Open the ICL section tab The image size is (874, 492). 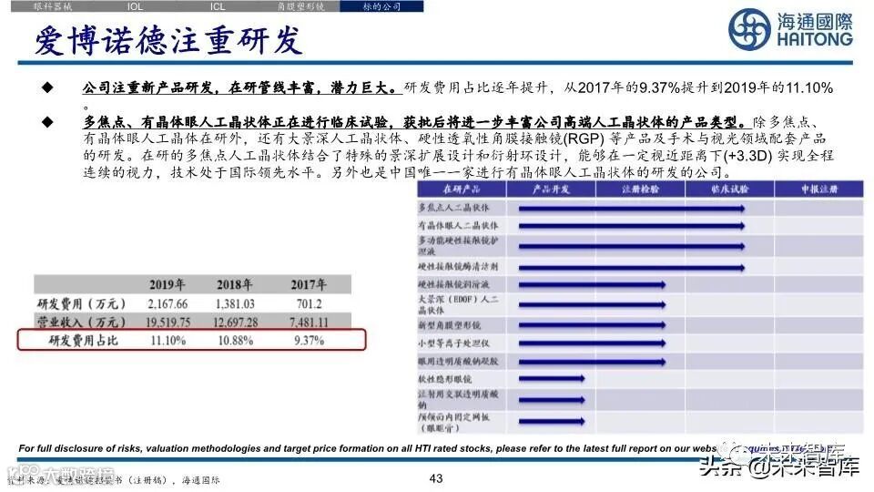pyautogui.click(x=218, y=6)
